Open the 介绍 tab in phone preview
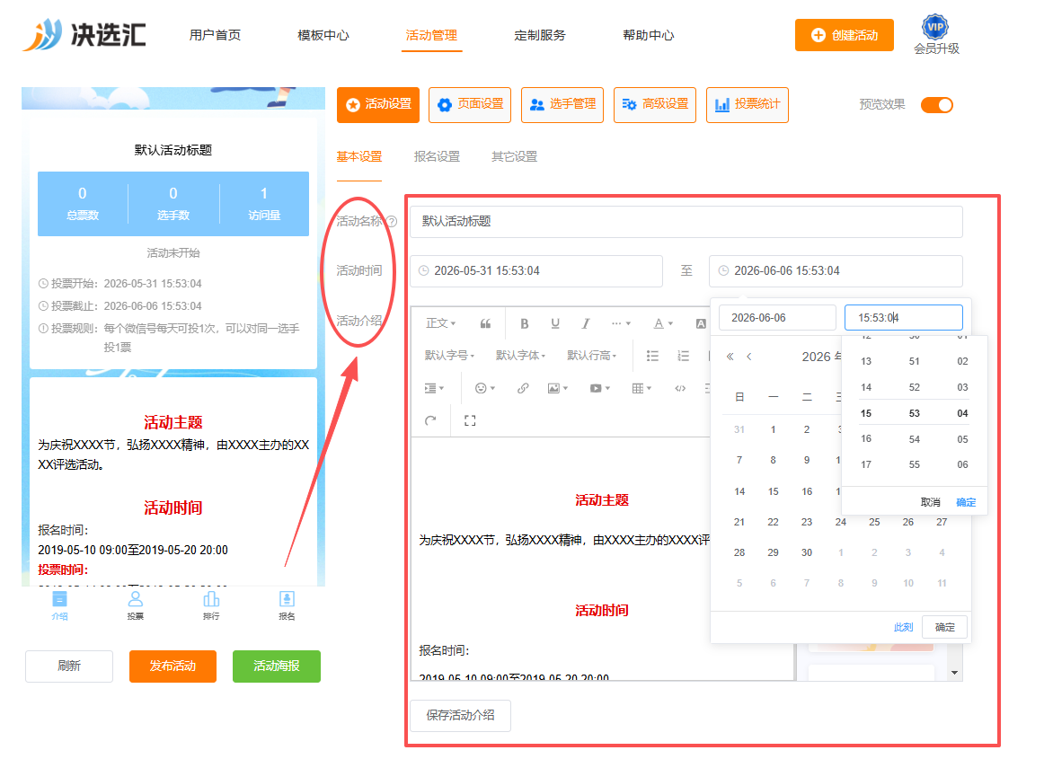Image resolution: width=1044 pixels, height=759 pixels. click(60, 605)
